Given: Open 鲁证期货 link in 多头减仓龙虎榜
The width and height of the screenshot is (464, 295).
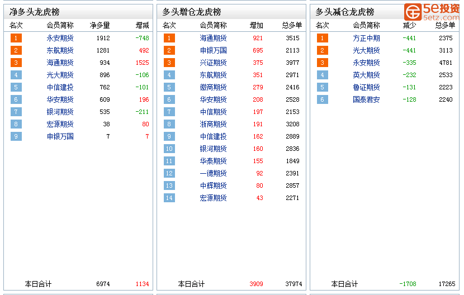Looking at the screenshot, I should point(366,87).
